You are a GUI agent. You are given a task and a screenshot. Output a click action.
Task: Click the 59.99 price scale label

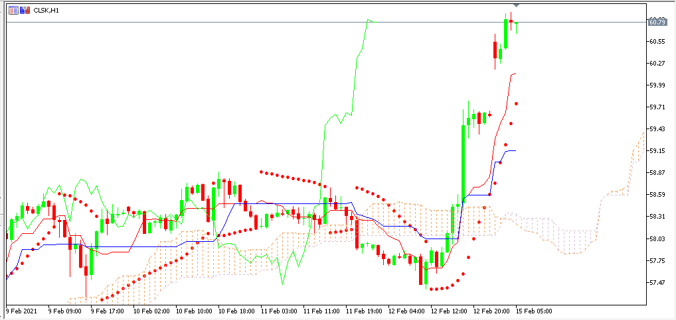(657, 85)
